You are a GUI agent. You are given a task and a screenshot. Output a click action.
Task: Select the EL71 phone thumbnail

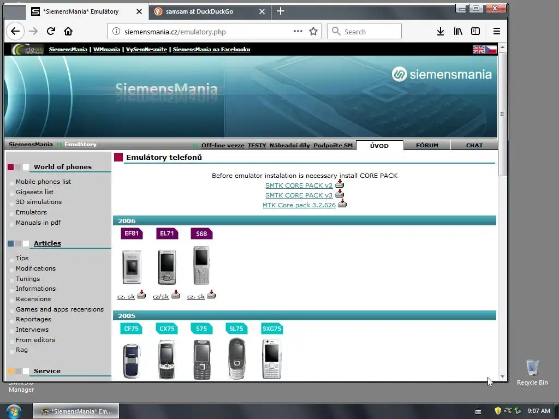pos(167,267)
